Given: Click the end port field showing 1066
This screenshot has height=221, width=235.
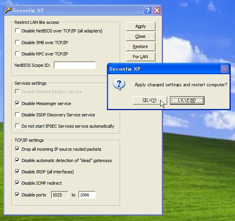Looking at the screenshot, I should [87, 195].
